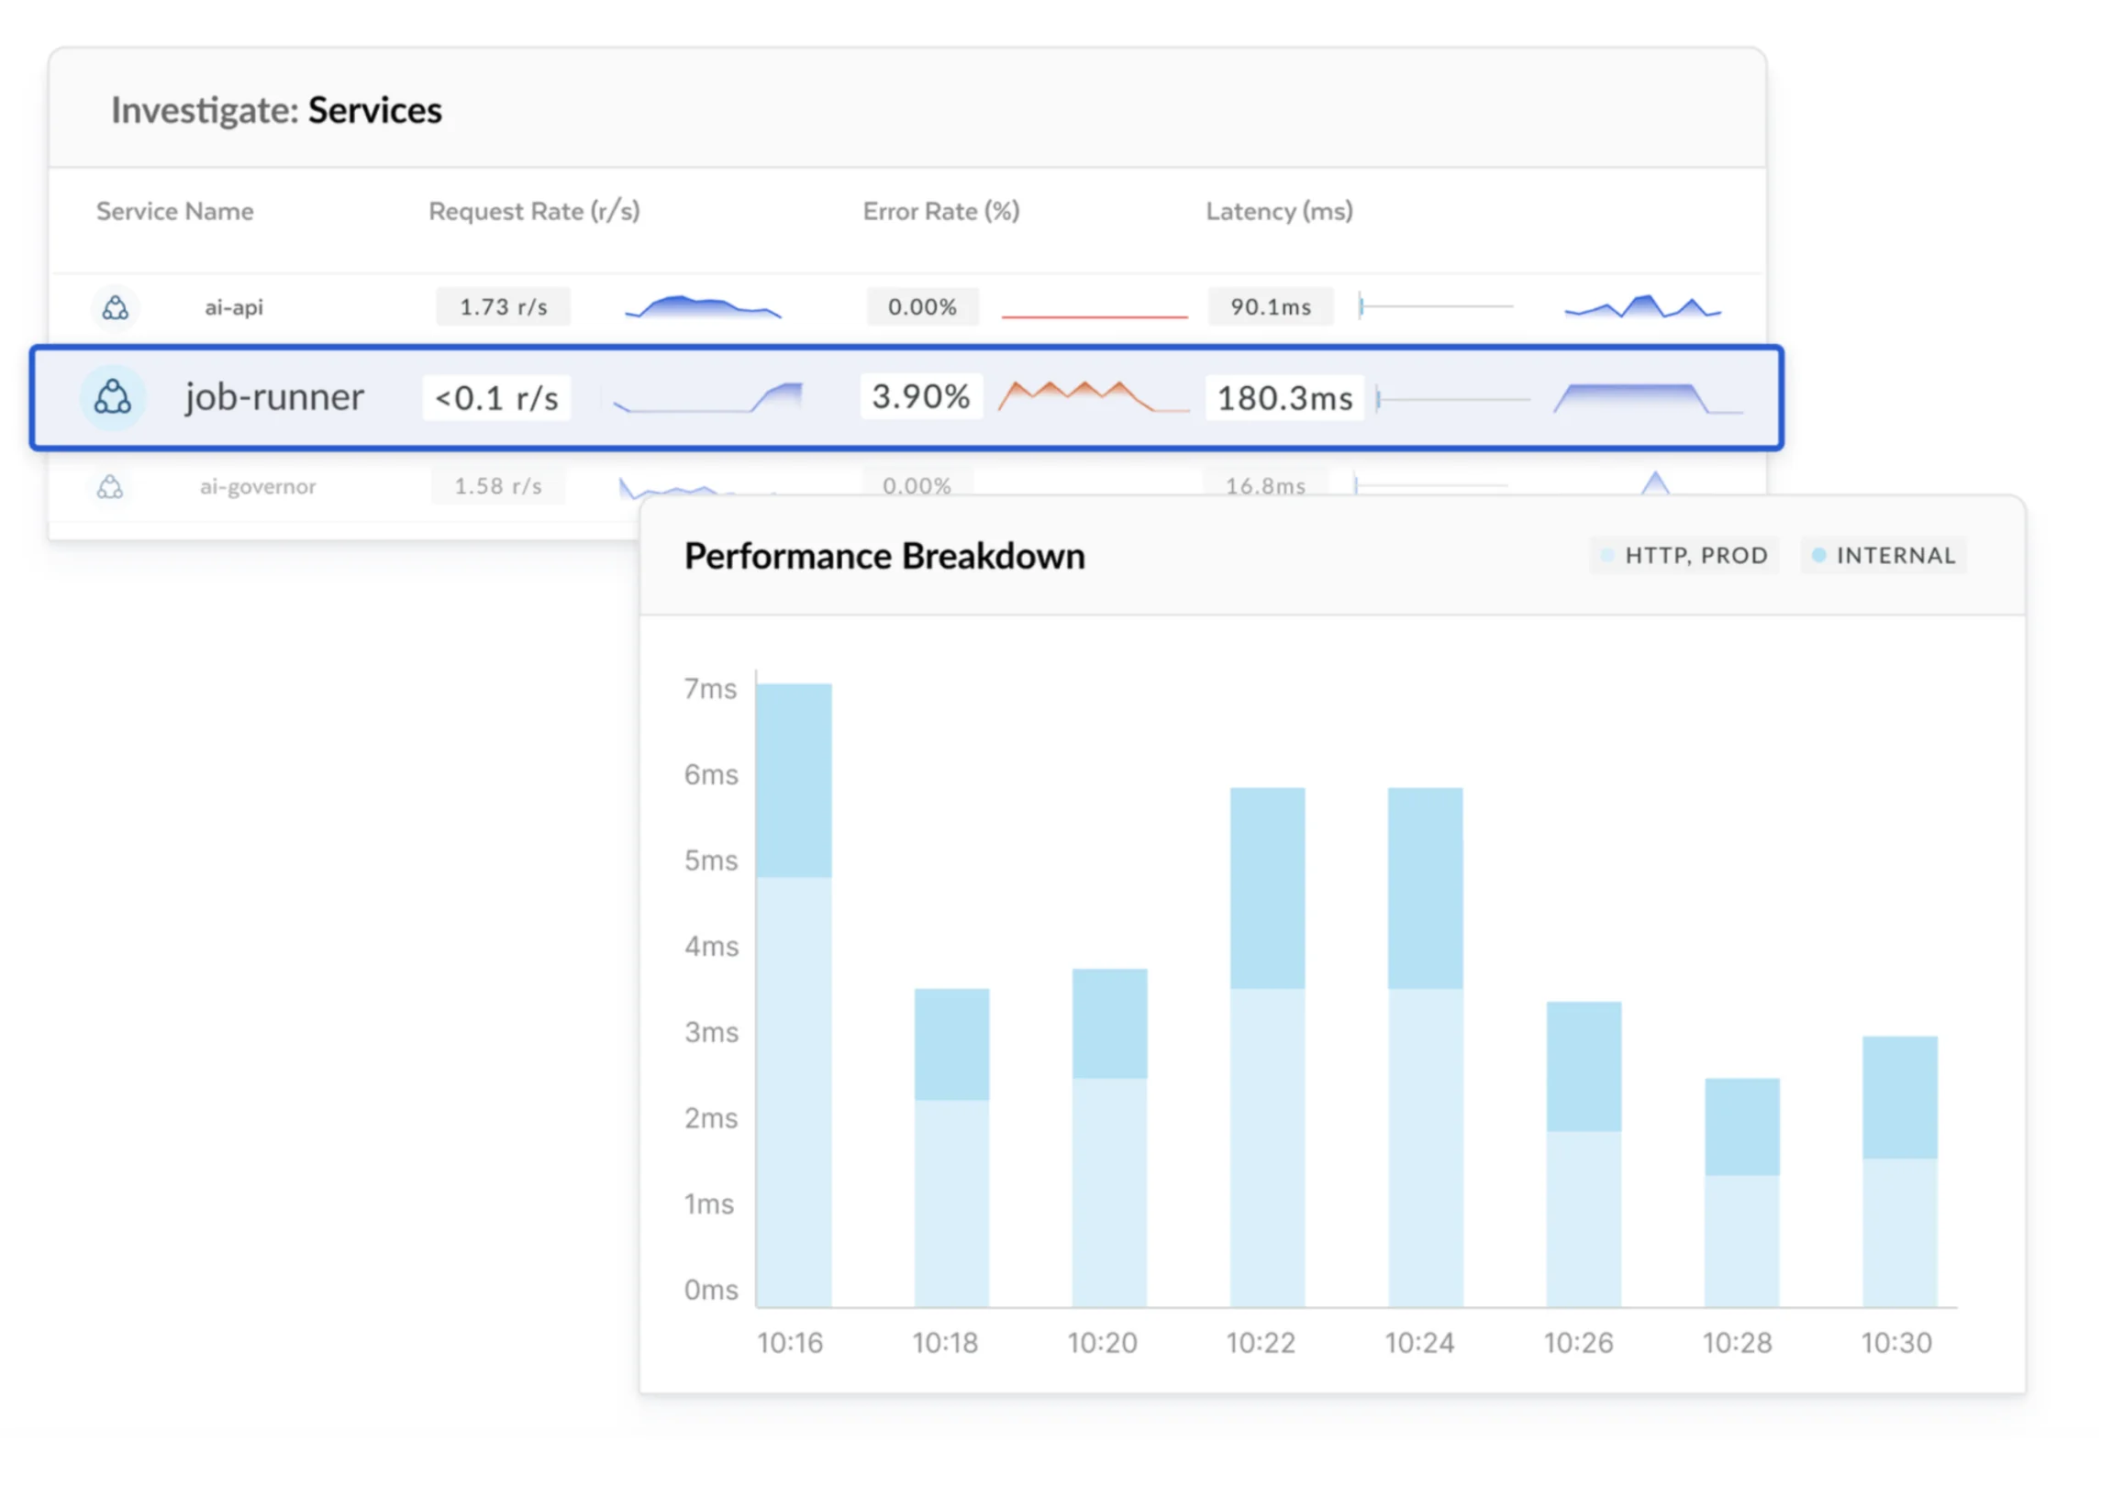The image size is (2123, 1486).
Task: Click the 3.90% error rate value
Action: click(x=921, y=396)
